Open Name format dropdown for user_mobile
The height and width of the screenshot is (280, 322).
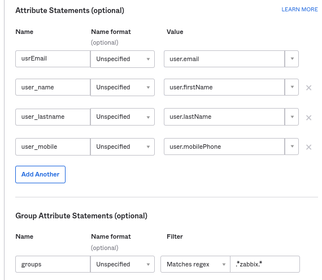pyautogui.click(x=123, y=147)
